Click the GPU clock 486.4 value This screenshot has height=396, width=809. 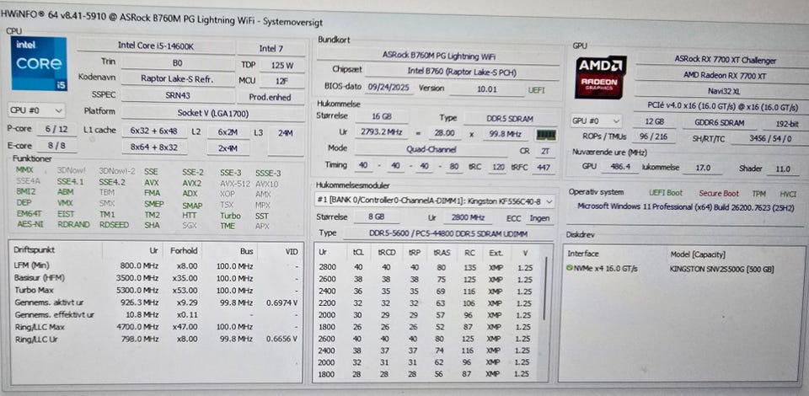click(x=620, y=167)
